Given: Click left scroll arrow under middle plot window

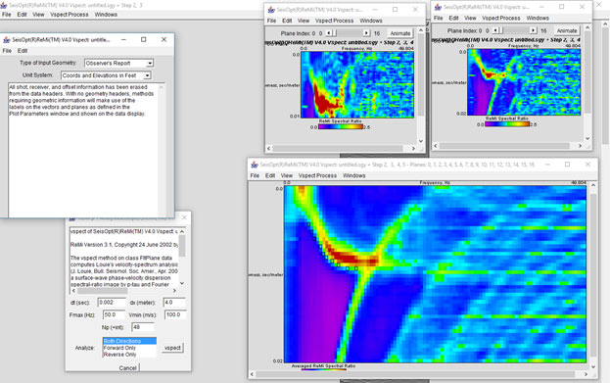Looking at the screenshot, I should 269,148.
